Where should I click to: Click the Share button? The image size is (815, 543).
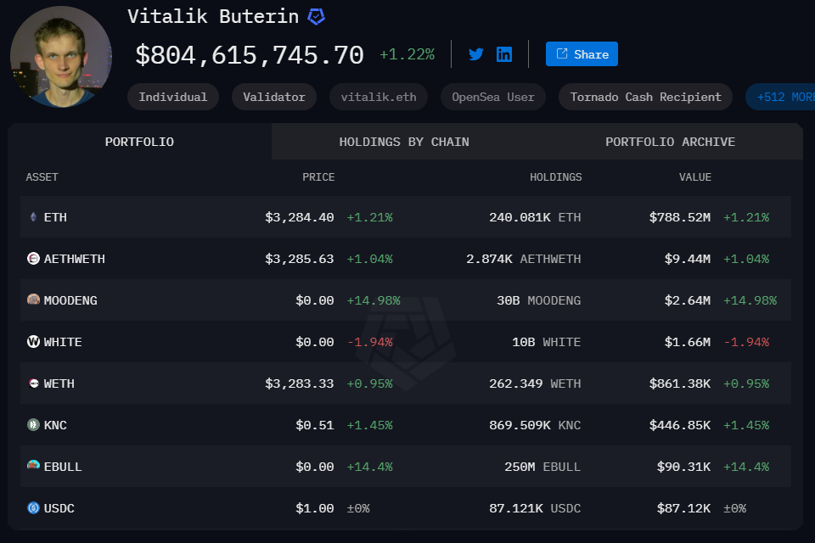(x=582, y=54)
